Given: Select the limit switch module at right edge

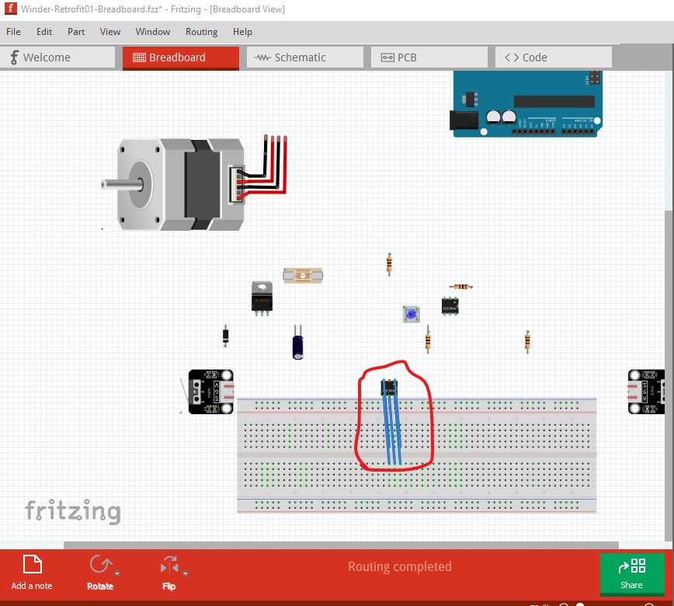Looking at the screenshot, I should click(x=647, y=392).
